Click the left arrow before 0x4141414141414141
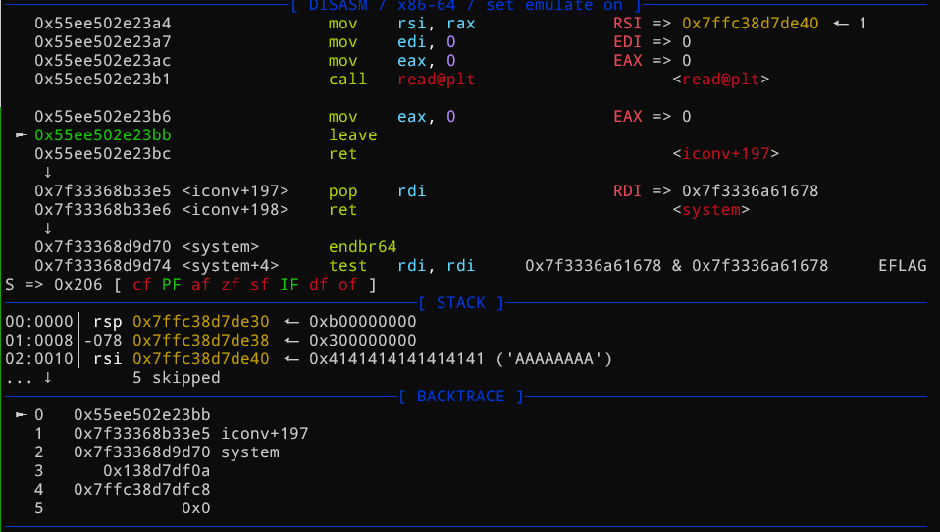Image resolution: width=940 pixels, height=532 pixels. pos(289,359)
